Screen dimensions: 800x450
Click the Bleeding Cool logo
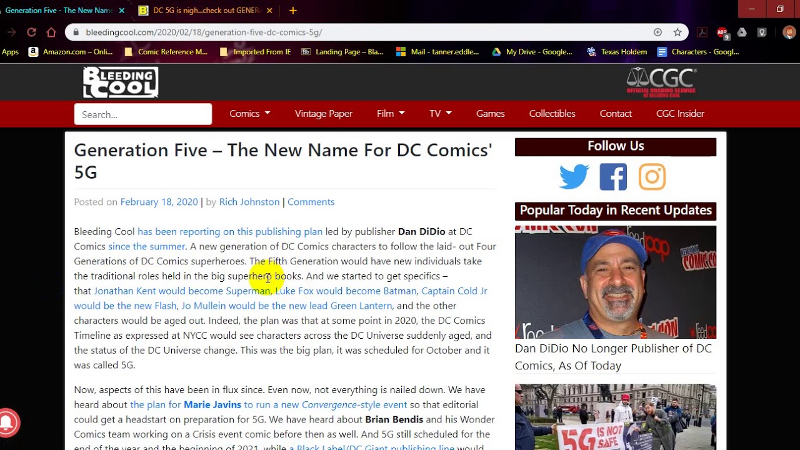121,82
